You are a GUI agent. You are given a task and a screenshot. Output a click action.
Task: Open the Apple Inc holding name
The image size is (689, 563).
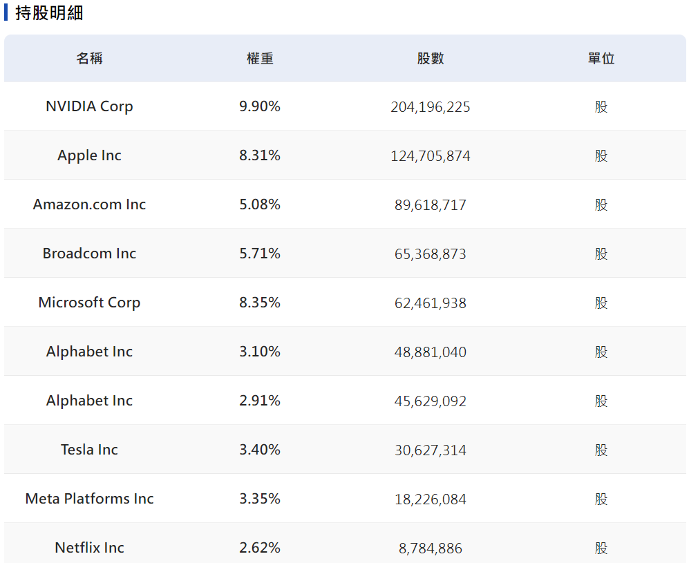point(89,155)
